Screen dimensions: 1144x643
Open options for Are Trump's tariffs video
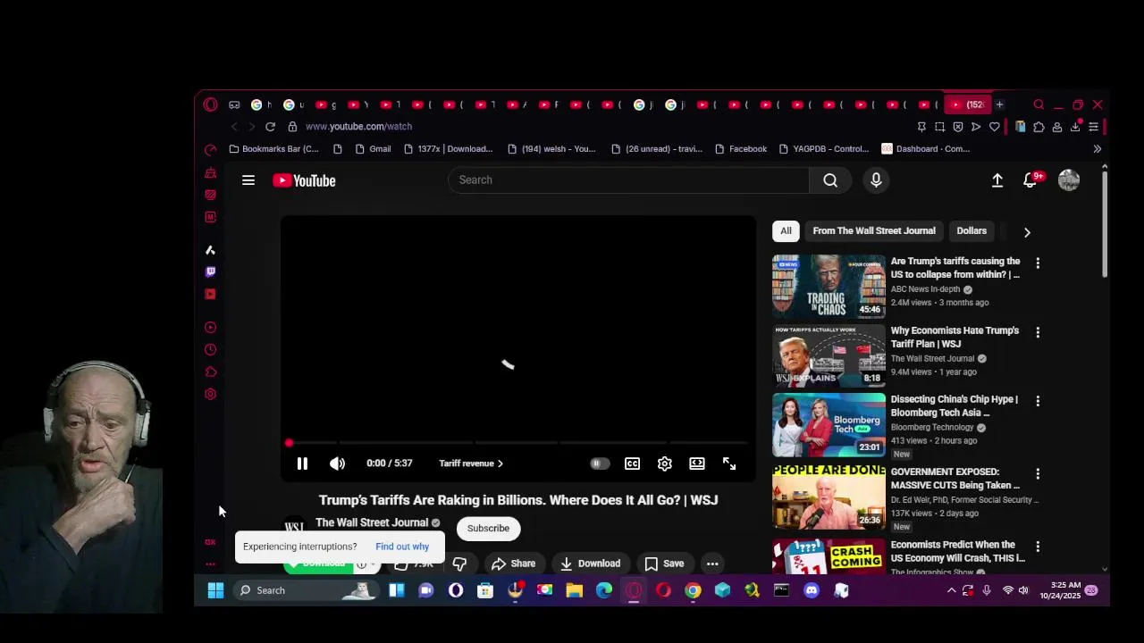coord(1038,263)
